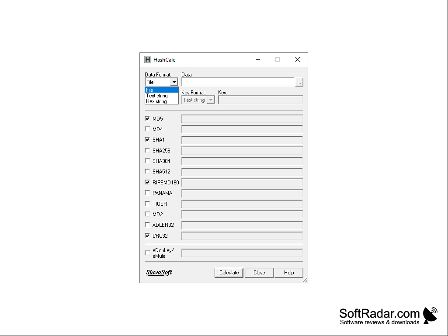This screenshot has height=336, width=448.
Task: Click the SHA512 result field
Action: [242, 172]
